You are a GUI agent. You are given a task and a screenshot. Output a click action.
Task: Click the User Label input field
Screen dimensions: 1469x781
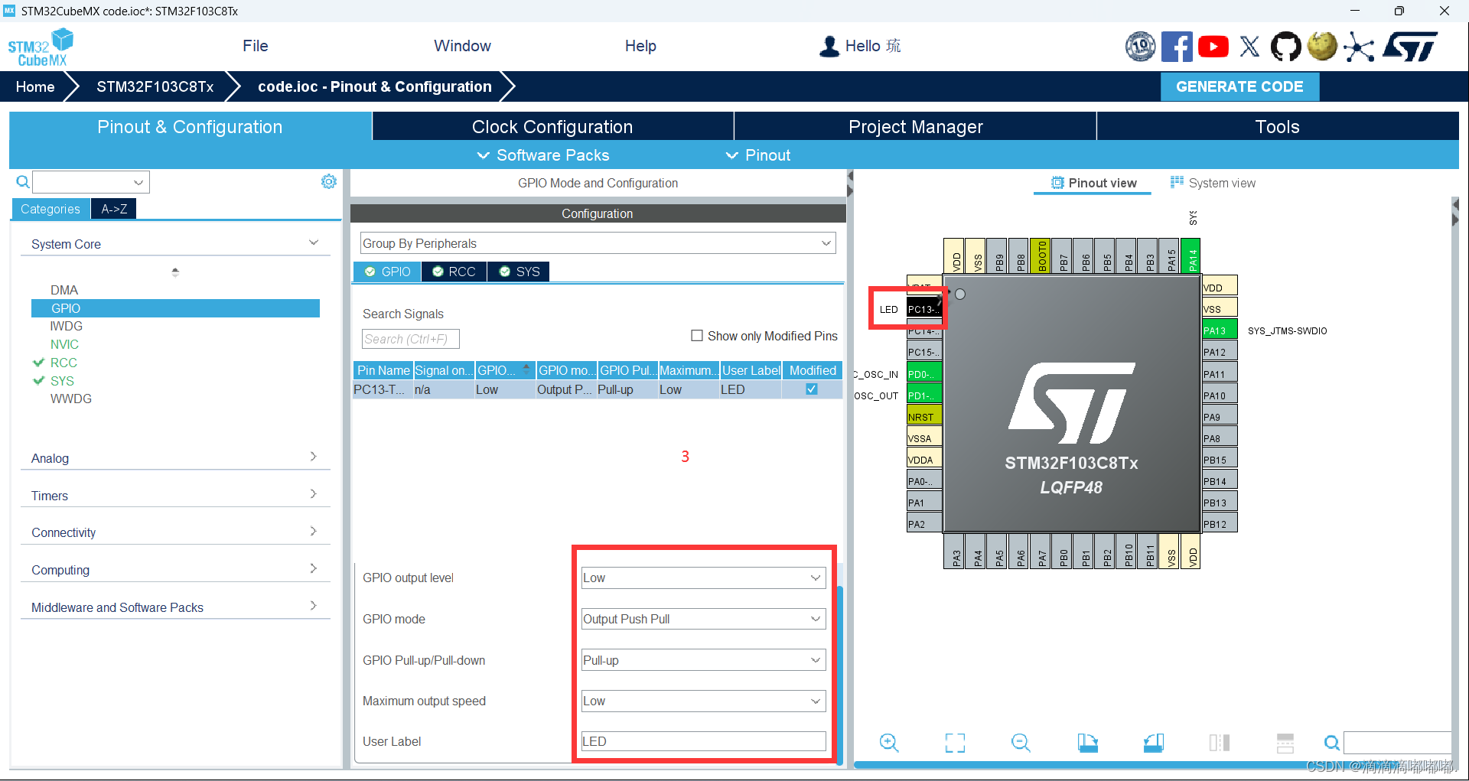click(703, 741)
